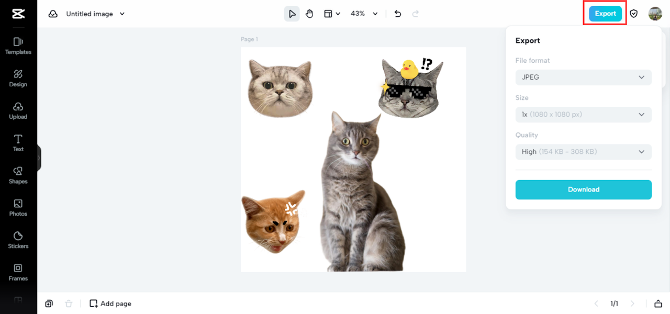
Task: Go to next page arrow
Action: tap(632, 304)
